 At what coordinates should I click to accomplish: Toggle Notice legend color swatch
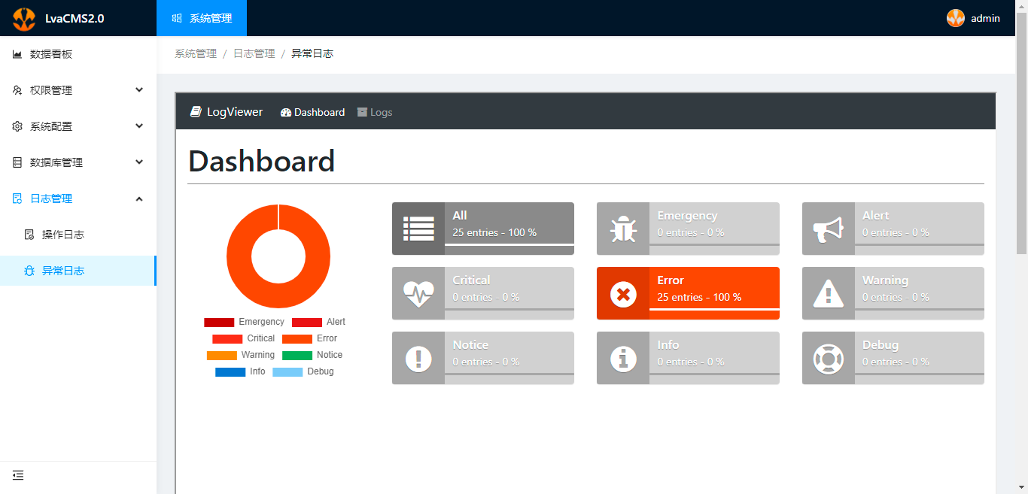tap(297, 355)
